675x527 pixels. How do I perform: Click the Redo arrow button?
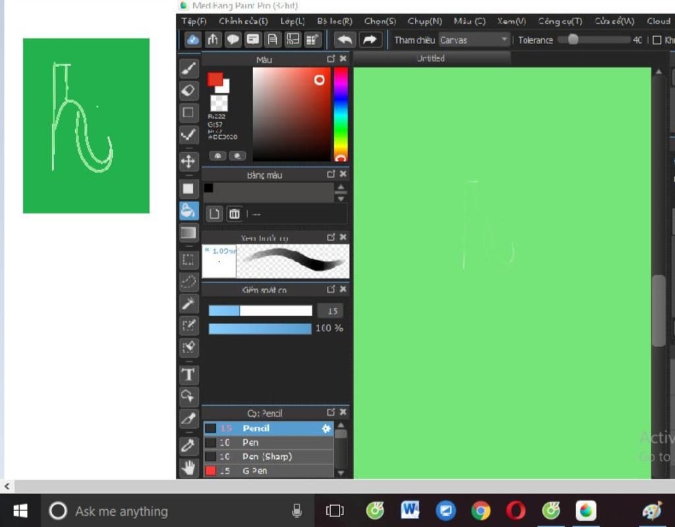tap(369, 40)
